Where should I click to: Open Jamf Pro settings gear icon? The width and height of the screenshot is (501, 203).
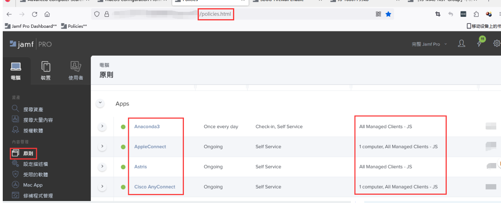click(497, 43)
